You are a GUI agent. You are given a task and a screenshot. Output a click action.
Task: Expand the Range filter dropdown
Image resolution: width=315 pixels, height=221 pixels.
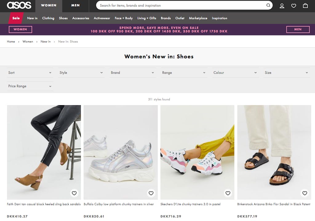(184, 73)
